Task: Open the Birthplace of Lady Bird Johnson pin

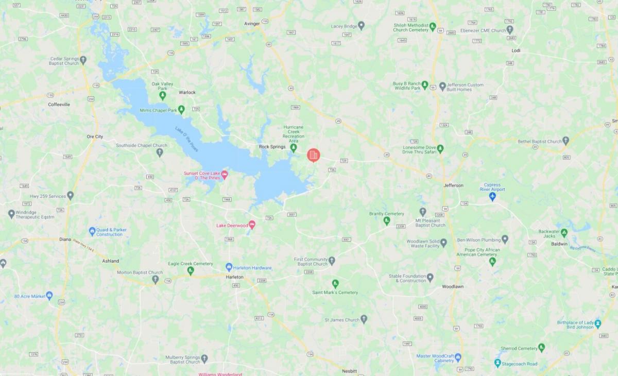Action: (x=598, y=324)
